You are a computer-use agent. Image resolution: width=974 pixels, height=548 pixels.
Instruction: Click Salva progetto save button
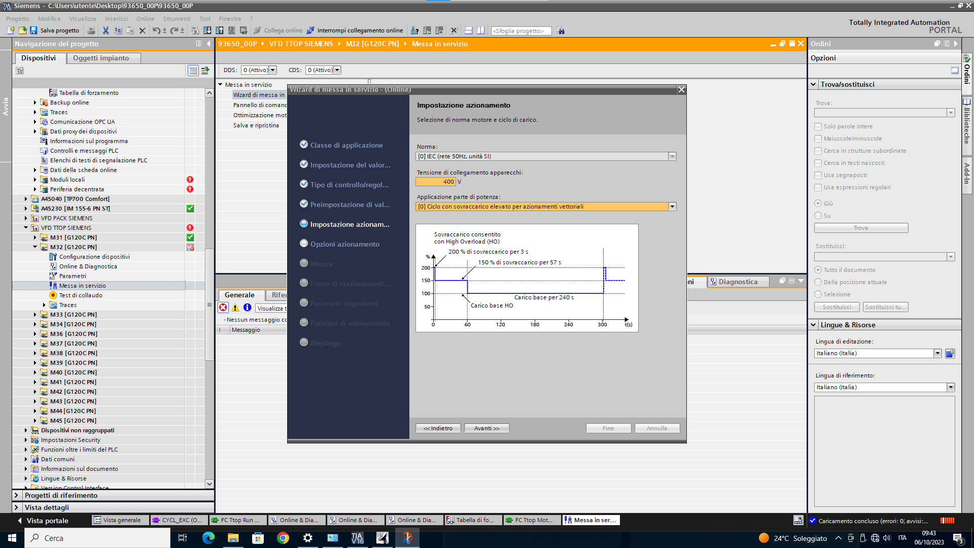pyautogui.click(x=54, y=30)
